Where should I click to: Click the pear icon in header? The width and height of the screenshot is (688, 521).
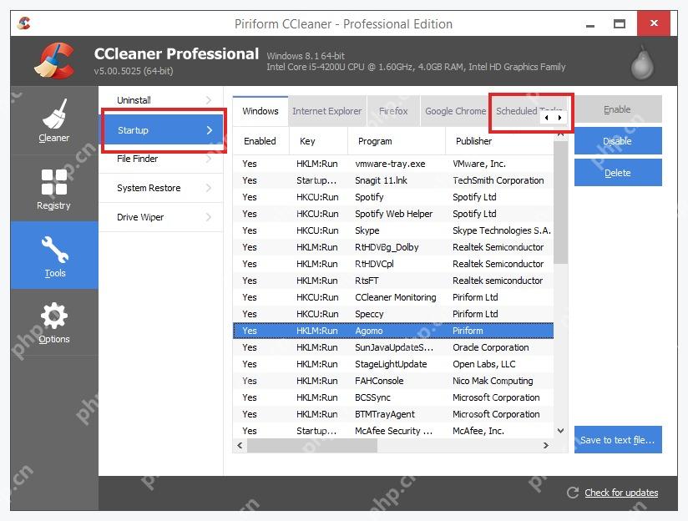(x=642, y=63)
